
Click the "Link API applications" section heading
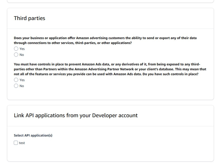coord(76,115)
